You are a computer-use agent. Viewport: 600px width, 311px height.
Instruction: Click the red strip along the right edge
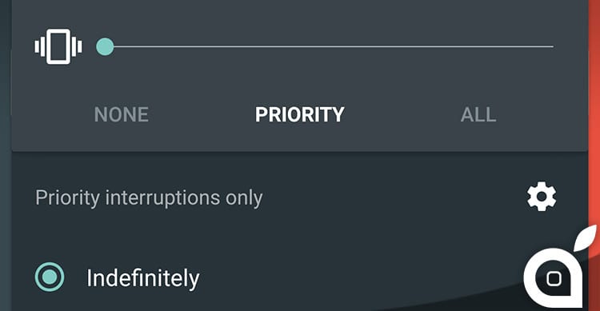(594, 115)
